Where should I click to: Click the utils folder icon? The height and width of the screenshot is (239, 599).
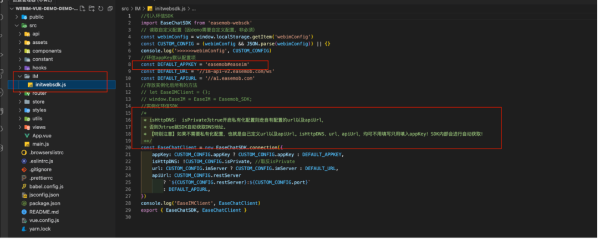tap(27, 119)
